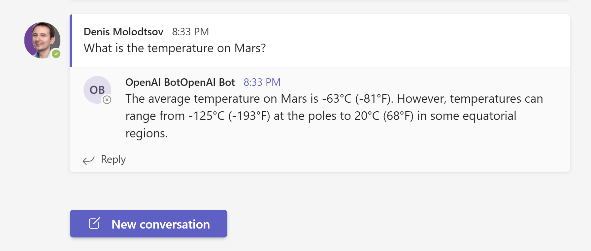Click the word 'Mars?' in Denis's question

pyautogui.click(x=250, y=48)
